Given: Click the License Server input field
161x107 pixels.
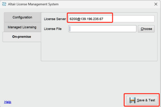Looking at the screenshot, I should click(x=111, y=19).
